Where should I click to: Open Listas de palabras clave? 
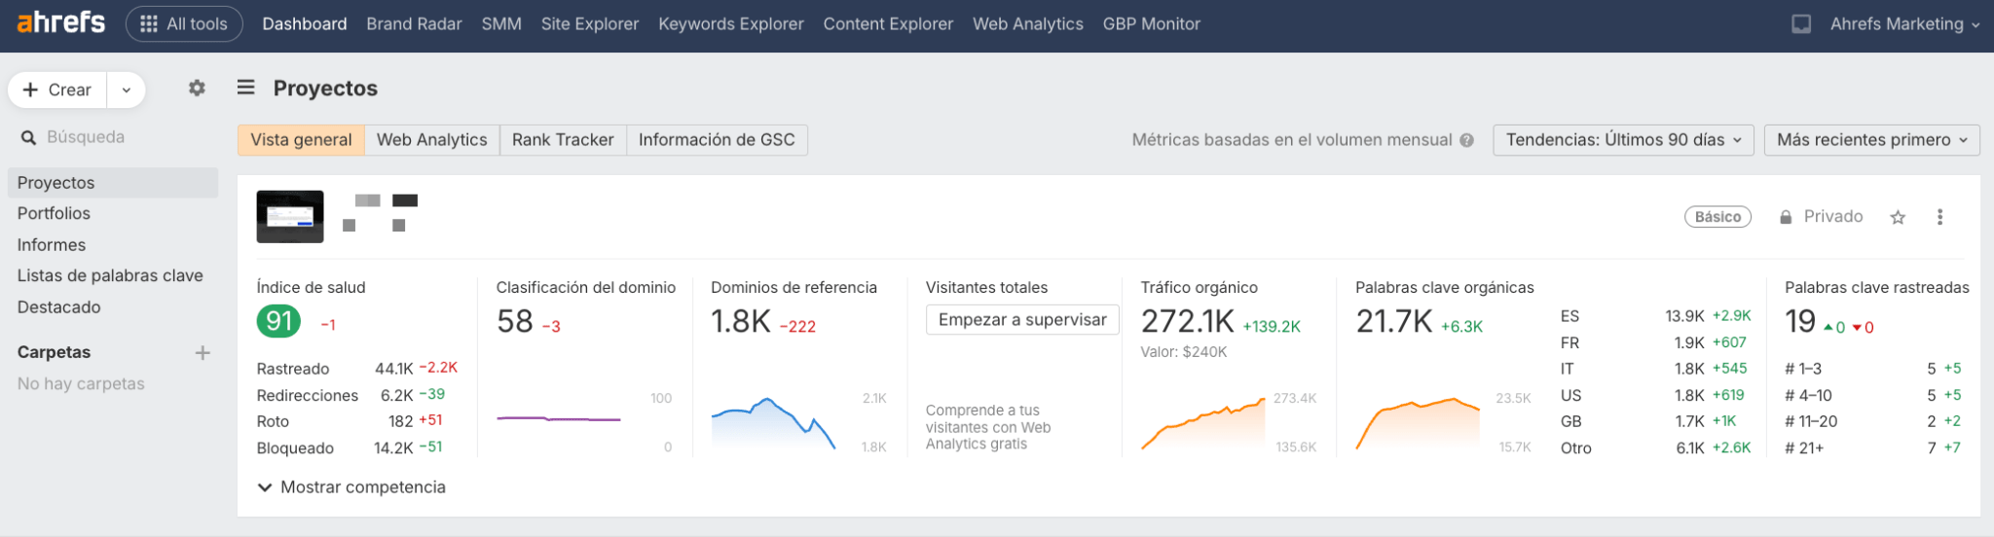click(110, 275)
